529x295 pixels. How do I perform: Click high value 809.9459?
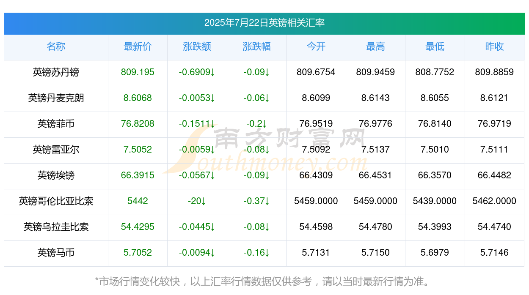coord(375,72)
